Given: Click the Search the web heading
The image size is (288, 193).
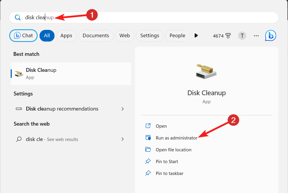Looking at the screenshot, I should [32, 124].
